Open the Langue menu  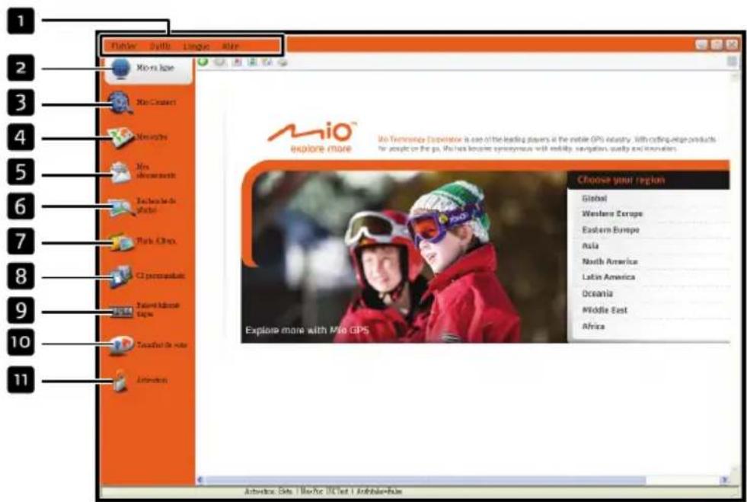tap(196, 46)
